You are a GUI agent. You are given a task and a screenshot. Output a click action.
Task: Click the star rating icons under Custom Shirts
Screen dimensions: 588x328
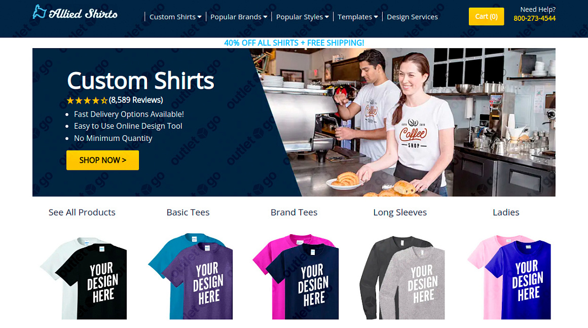(87, 100)
